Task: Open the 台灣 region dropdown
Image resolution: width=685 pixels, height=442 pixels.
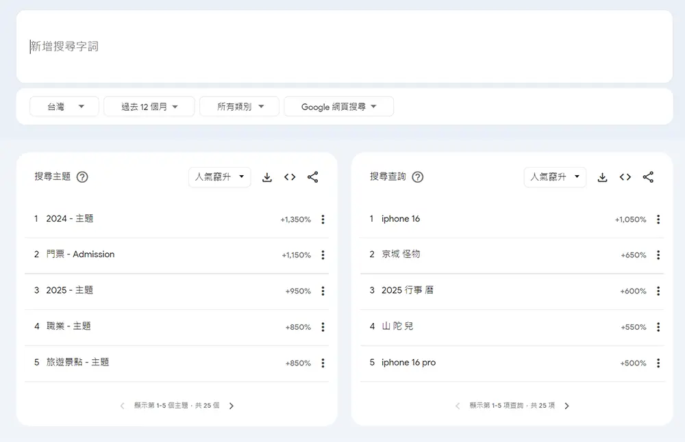Action: coord(64,107)
